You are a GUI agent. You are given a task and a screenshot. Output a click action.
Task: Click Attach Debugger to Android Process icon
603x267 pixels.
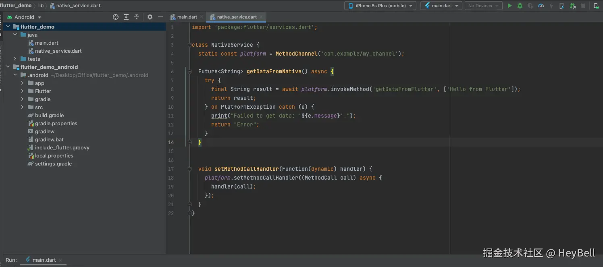[x=572, y=6]
